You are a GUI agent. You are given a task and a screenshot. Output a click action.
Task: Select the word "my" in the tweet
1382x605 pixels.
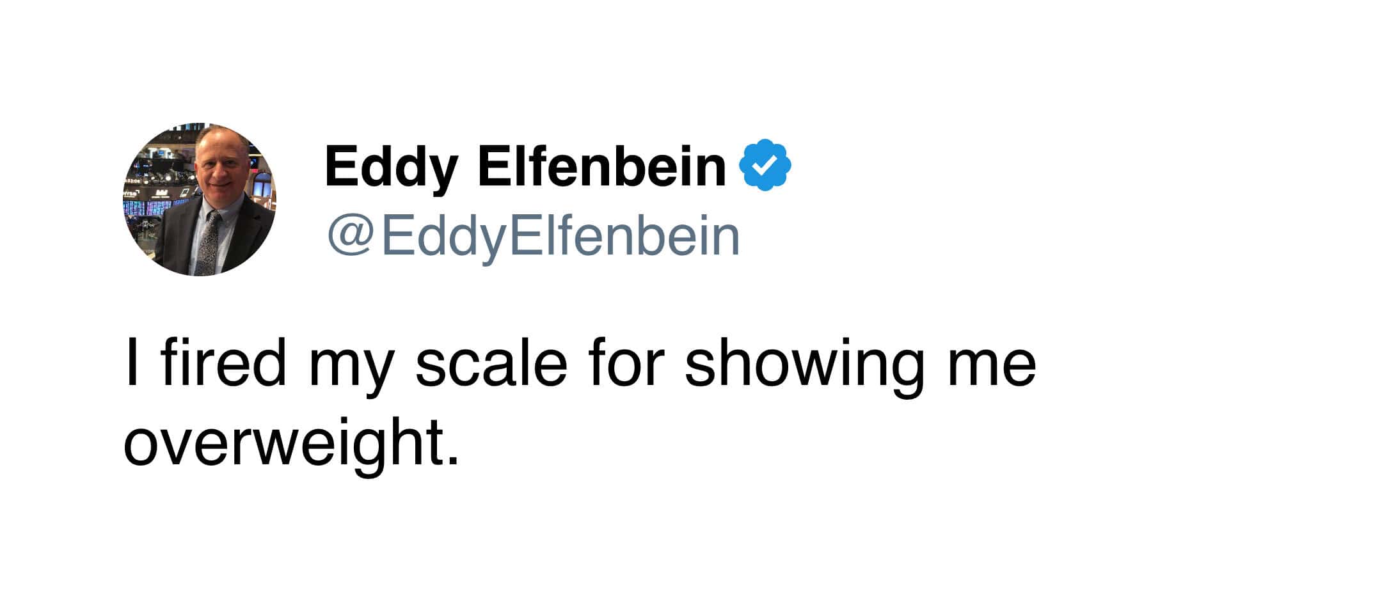click(x=349, y=371)
